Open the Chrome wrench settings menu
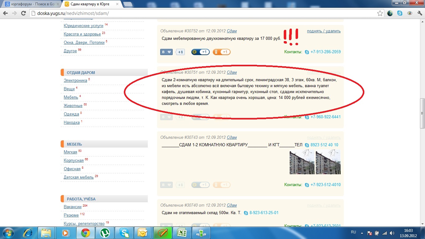Screen dimensions: 425x239 [x=420, y=13]
